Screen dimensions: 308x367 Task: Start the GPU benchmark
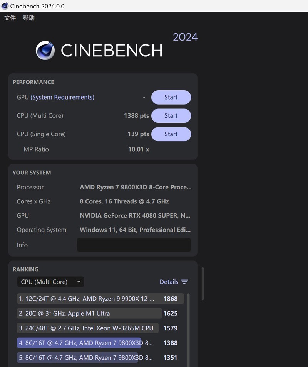[171, 97]
